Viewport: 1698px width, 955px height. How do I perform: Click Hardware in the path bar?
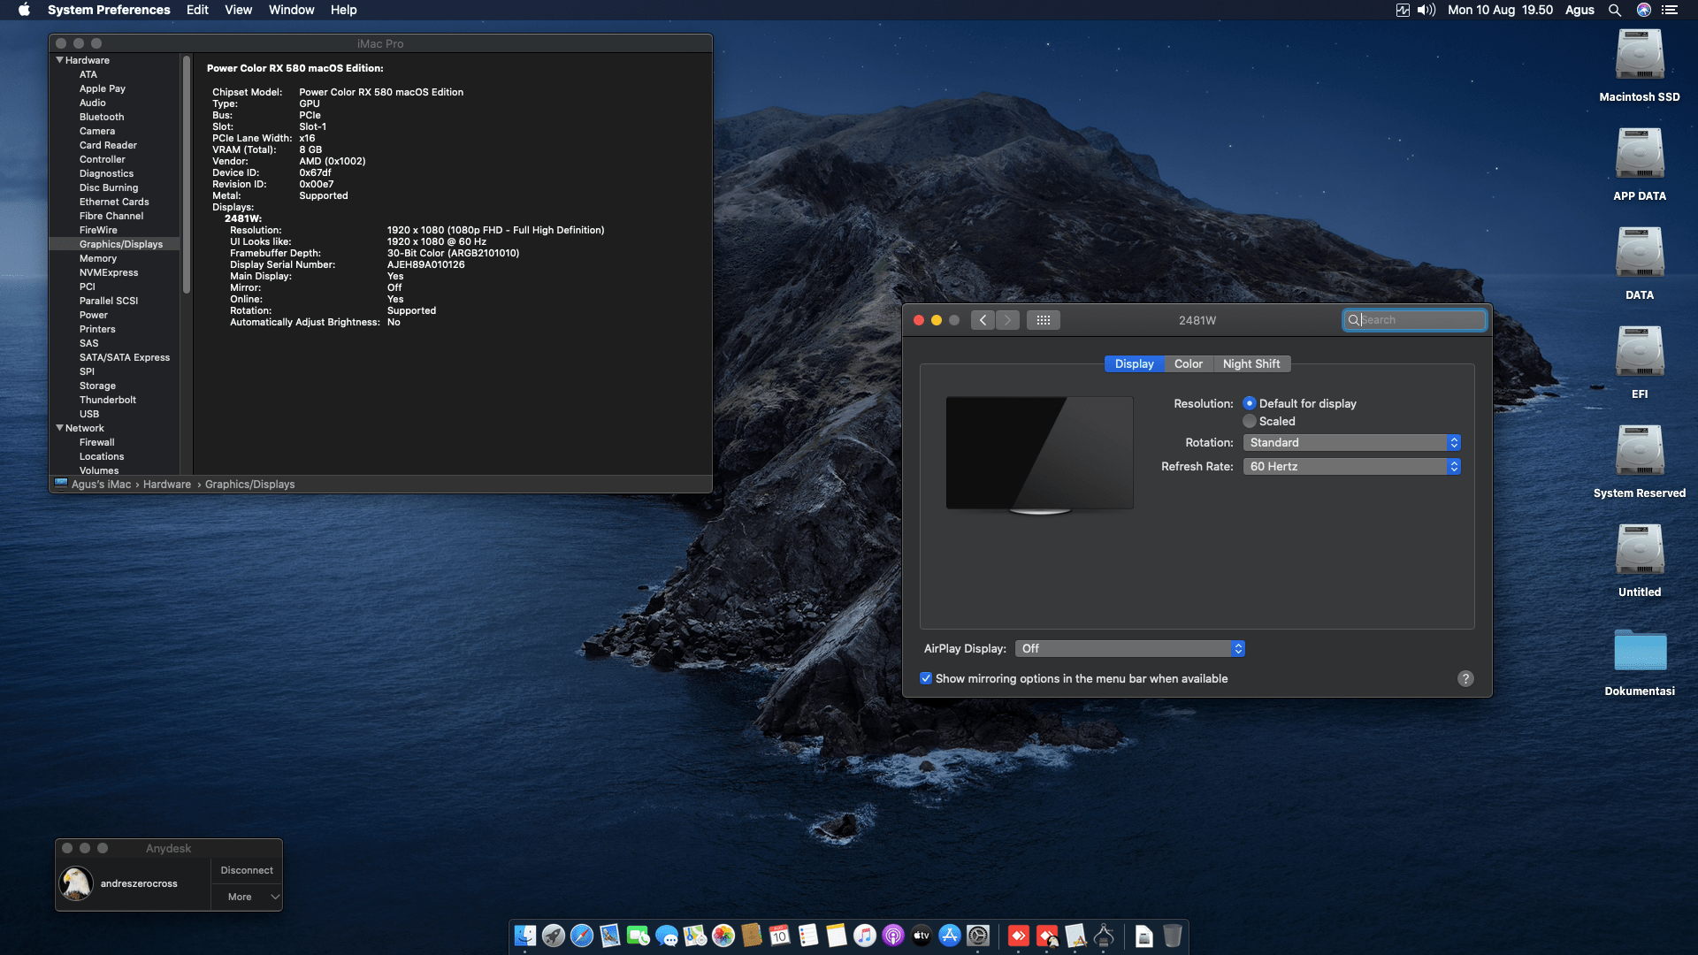[167, 485]
